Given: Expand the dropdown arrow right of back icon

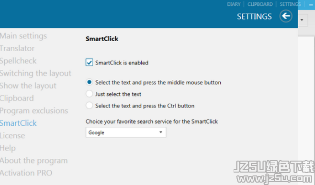Looking at the screenshot, I should pyautogui.click(x=302, y=20).
